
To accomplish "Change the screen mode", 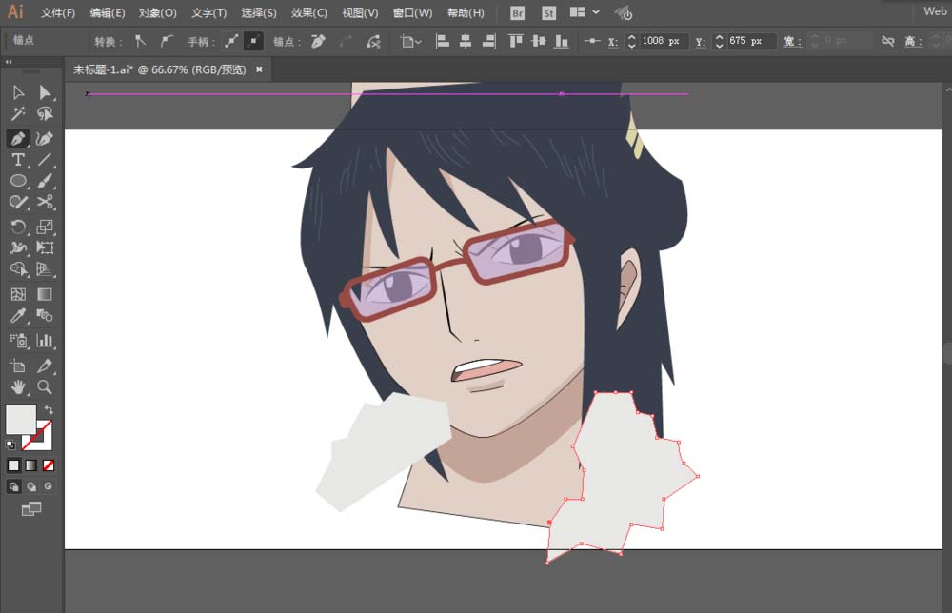I will (x=31, y=509).
